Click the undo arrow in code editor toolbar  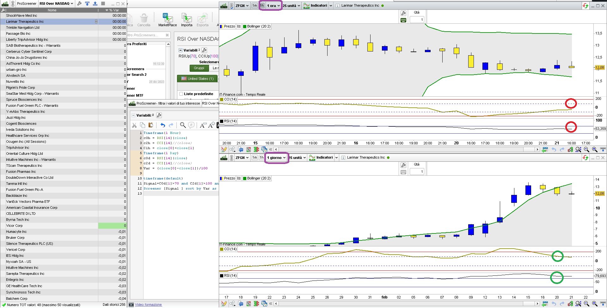tap(162, 125)
